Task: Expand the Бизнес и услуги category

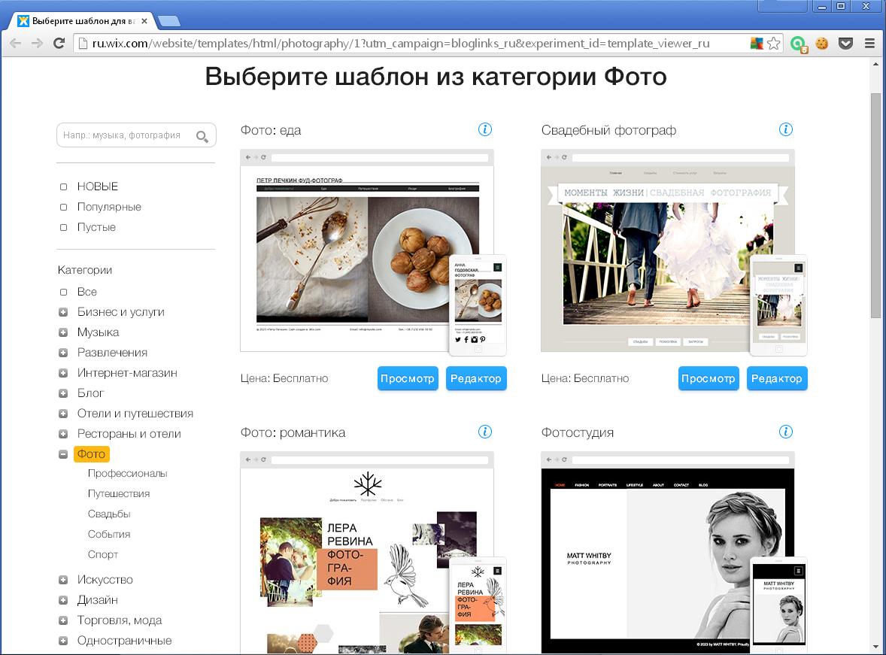Action: tap(64, 312)
